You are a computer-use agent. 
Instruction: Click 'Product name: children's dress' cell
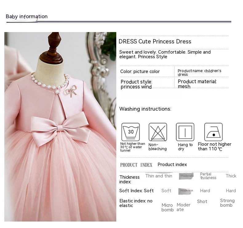point(199,72)
